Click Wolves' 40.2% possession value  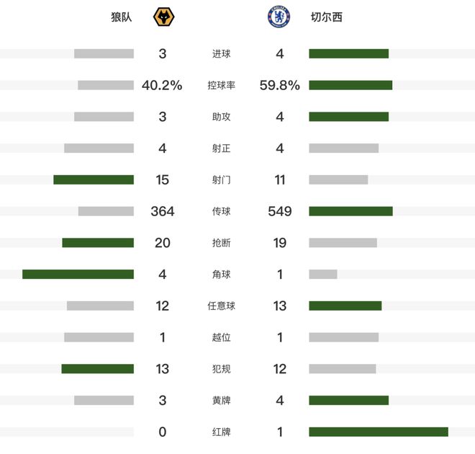(163, 85)
